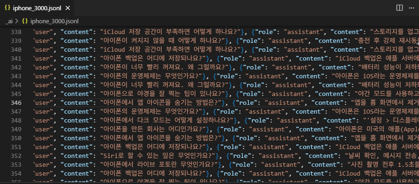Open the iphone_3000.jsonl breadcrumb dropdown
The width and height of the screenshot is (419, 184).
point(54,21)
